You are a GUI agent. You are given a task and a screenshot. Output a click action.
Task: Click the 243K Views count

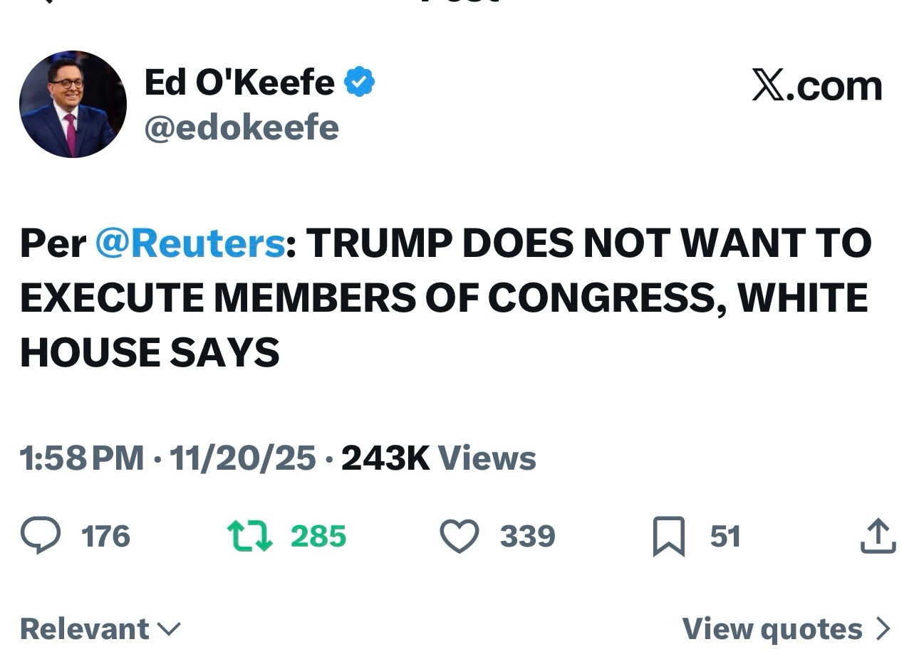tap(438, 458)
